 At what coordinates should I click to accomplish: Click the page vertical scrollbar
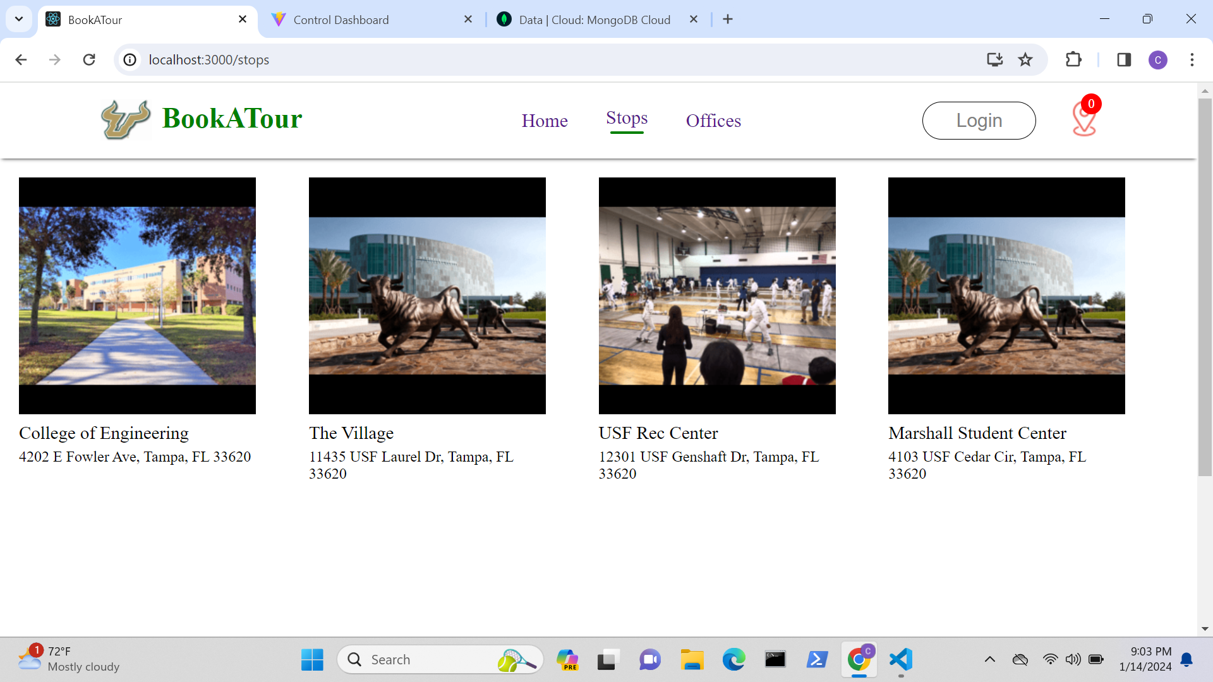point(1205,284)
